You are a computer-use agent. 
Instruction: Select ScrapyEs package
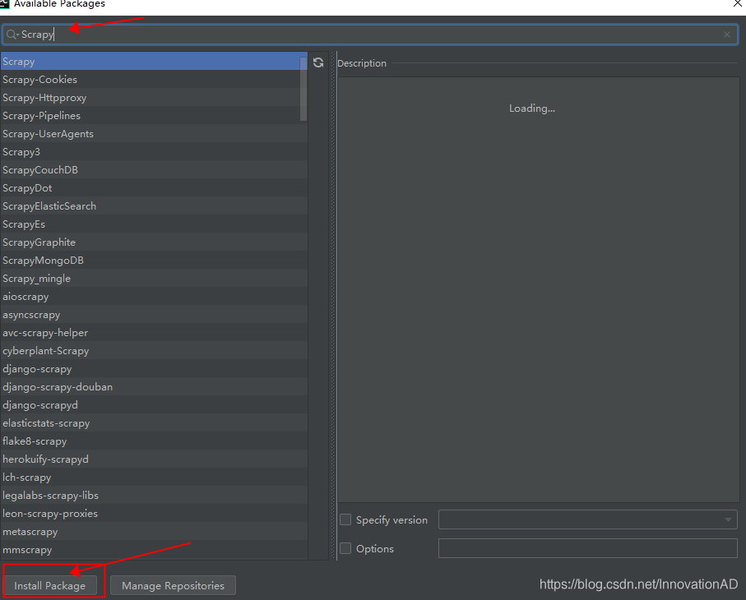click(x=154, y=224)
